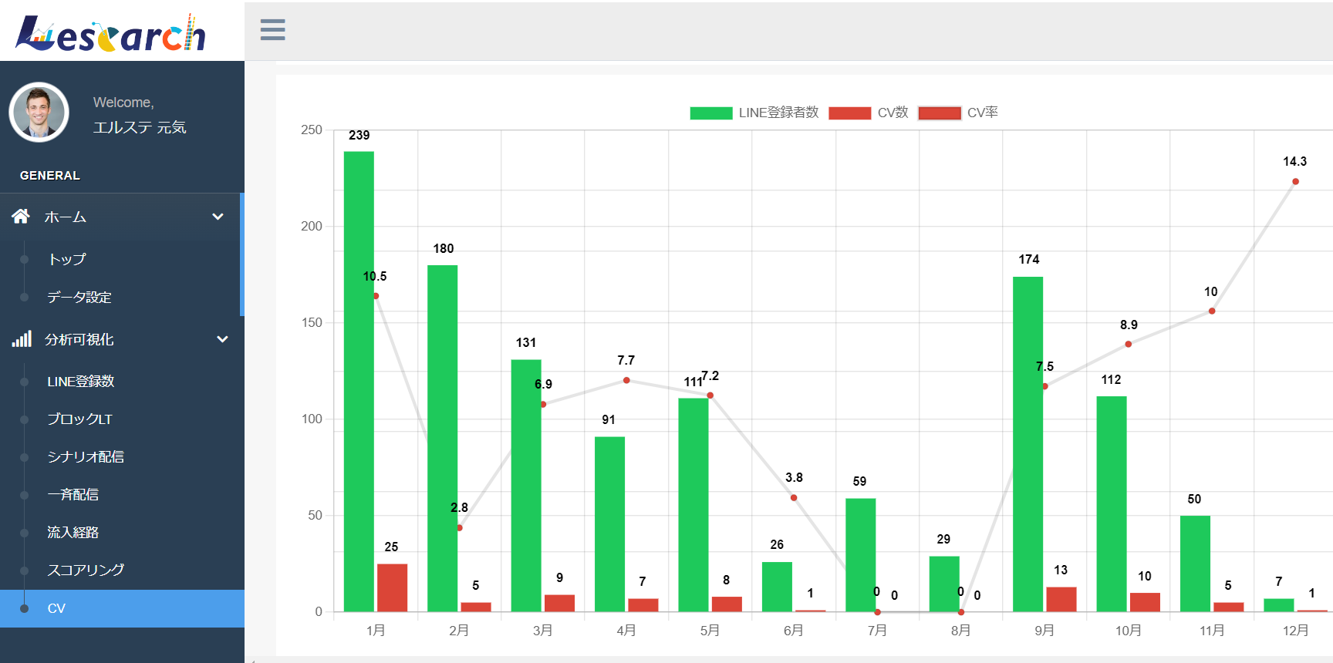This screenshot has height=663, width=1333.
Task: Navigate to 流入経路 page
Action: point(73,532)
